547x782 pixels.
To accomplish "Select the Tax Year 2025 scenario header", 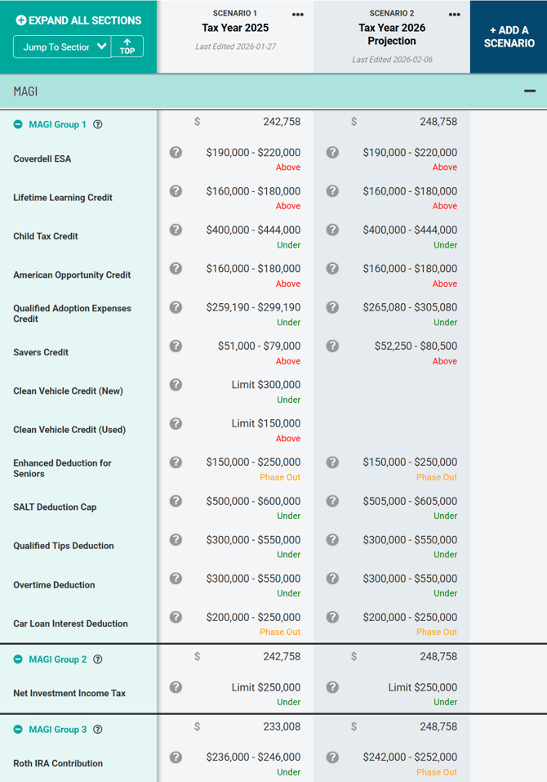I will [235, 28].
